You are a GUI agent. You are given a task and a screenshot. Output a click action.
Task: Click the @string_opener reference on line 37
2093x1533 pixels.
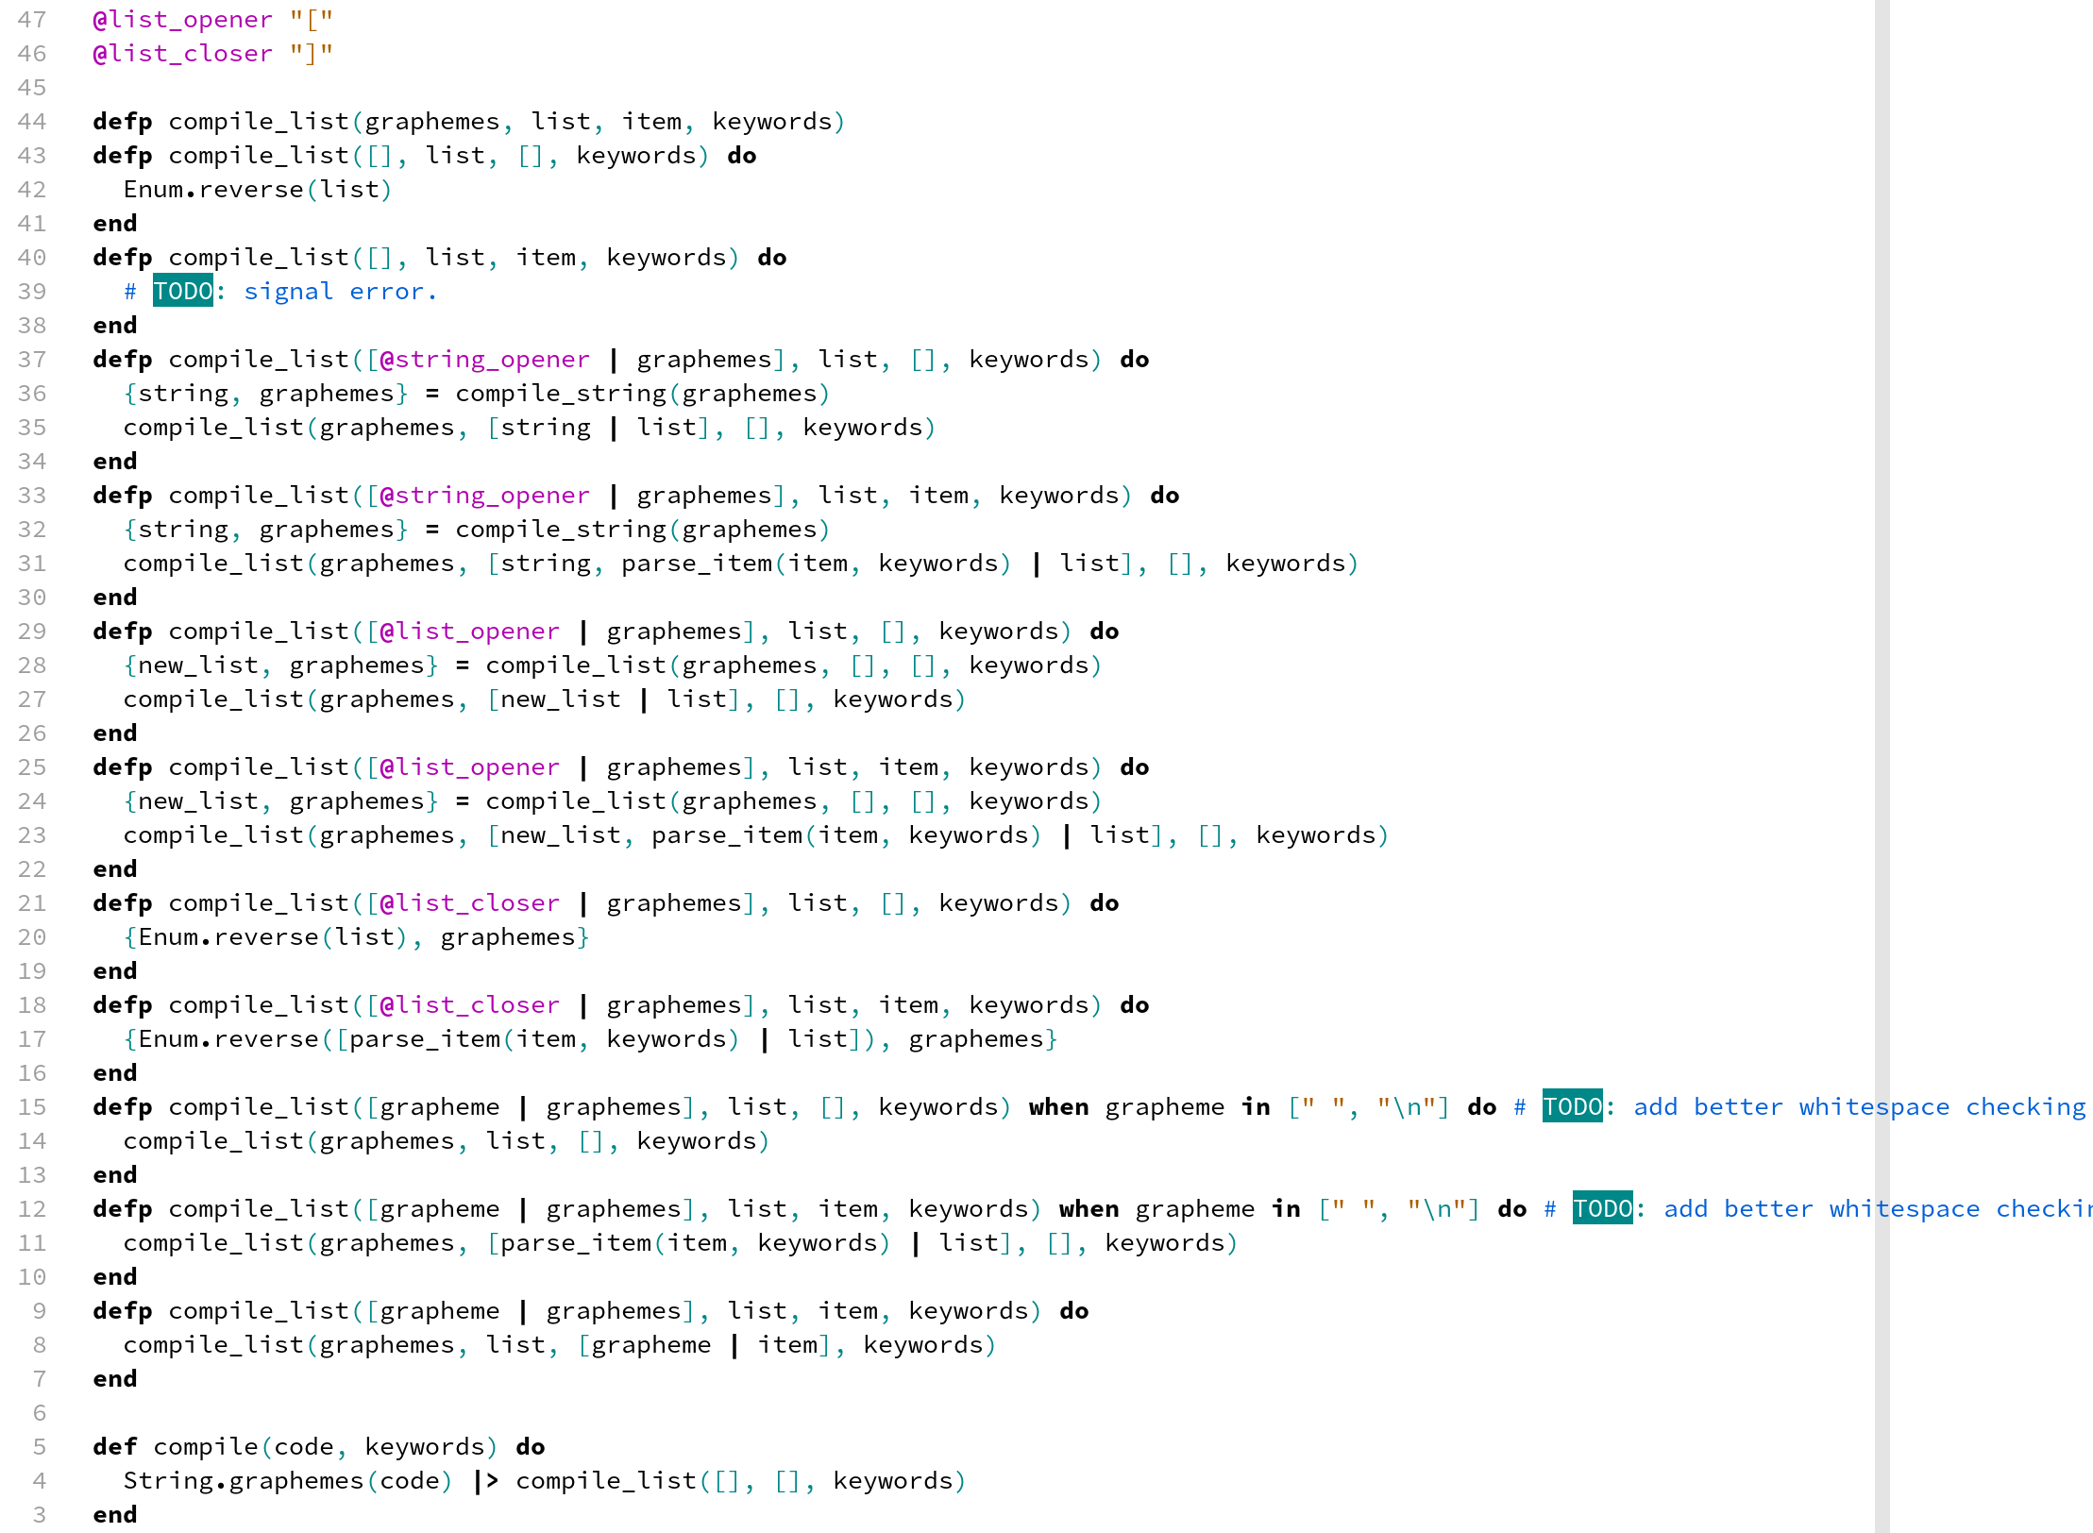[x=485, y=360]
